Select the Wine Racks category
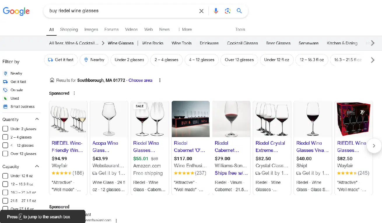 (153, 43)
